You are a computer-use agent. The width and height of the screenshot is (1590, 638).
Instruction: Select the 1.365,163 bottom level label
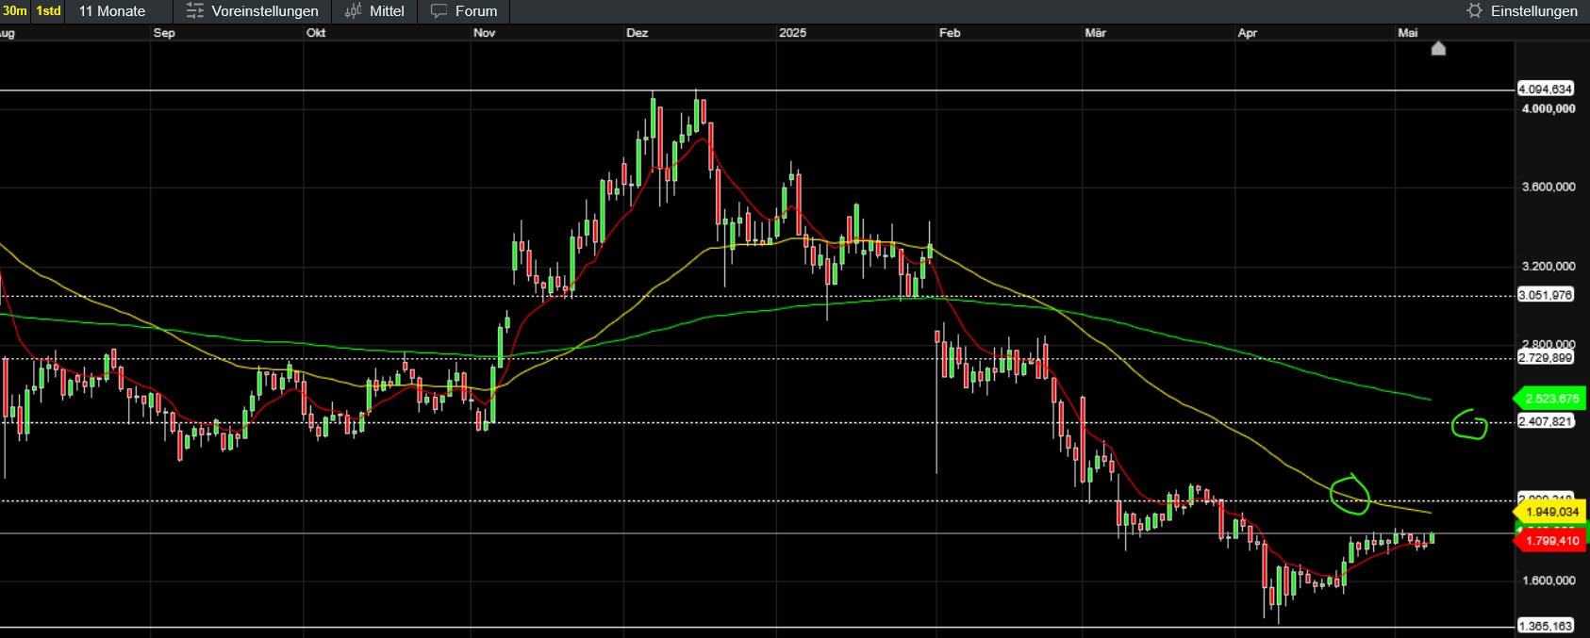[1546, 626]
